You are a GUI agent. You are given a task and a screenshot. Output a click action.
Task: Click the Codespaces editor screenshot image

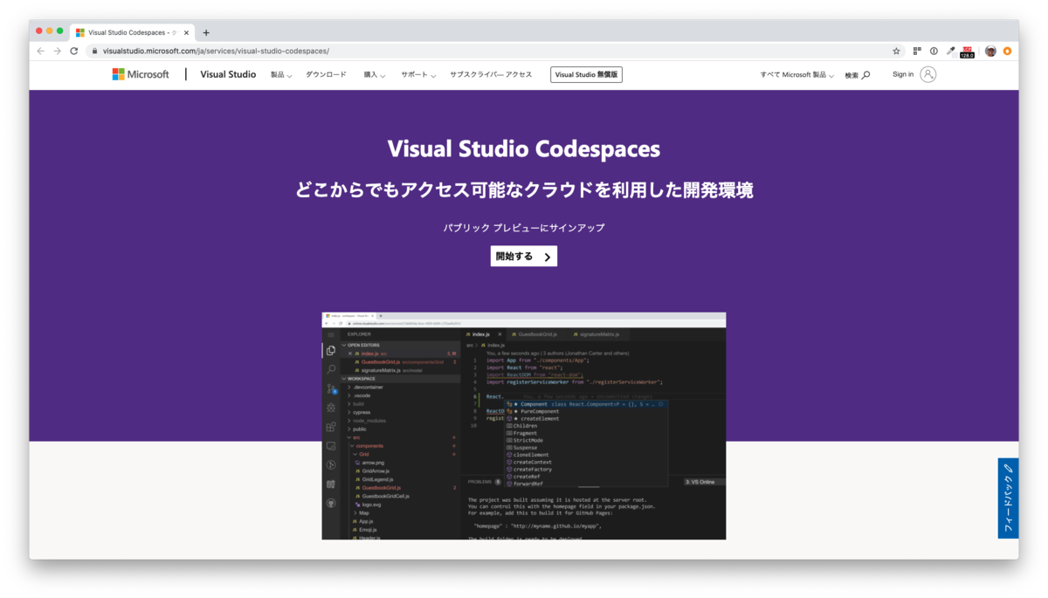[524, 426]
